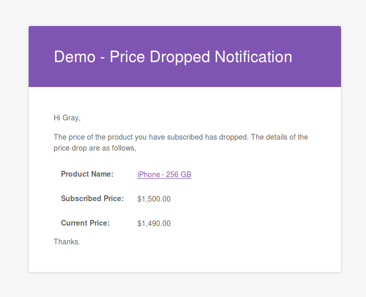Screen dimensions: 366x297
Task: Click the word 'dropped.' in the body paragraph
Action: click(234, 137)
